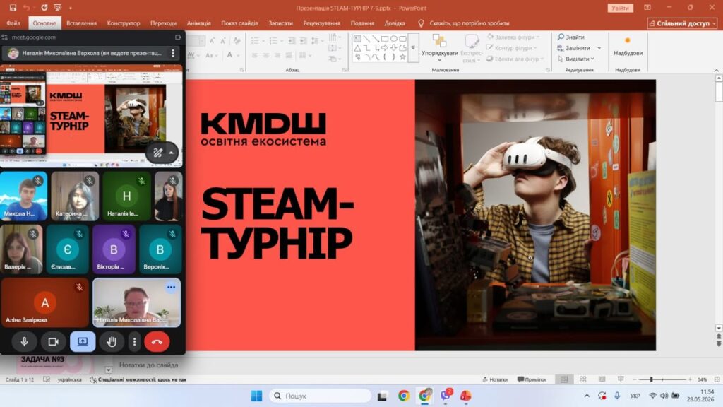Image resolution: width=723 pixels, height=407 pixels.
Task: Switch to Normal view in status bar
Action: 564,379
